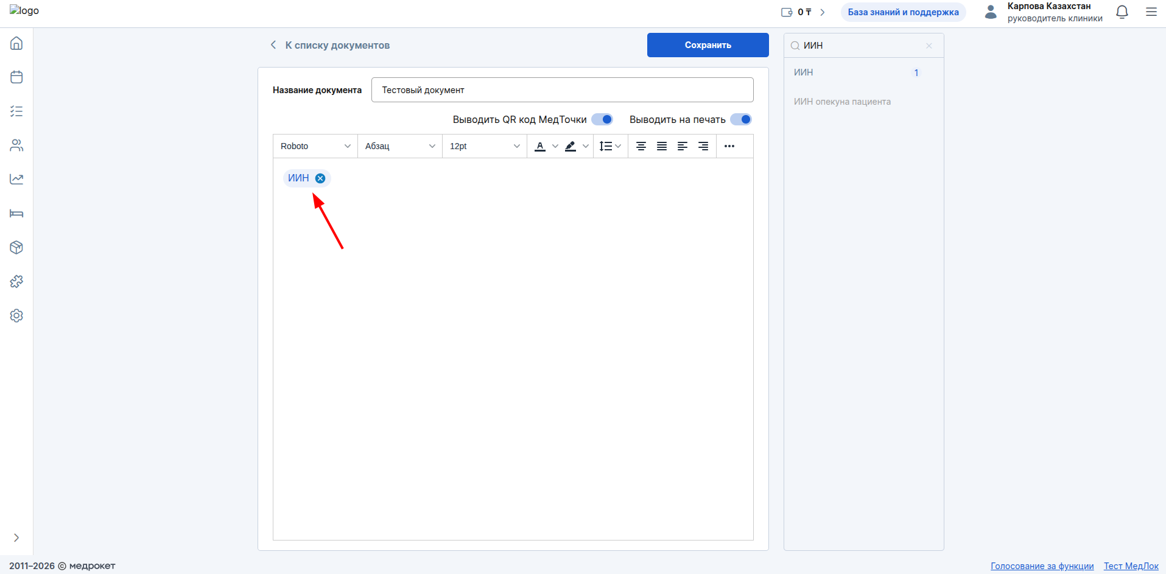Toggle the QR код МедТочки switch

coord(602,119)
